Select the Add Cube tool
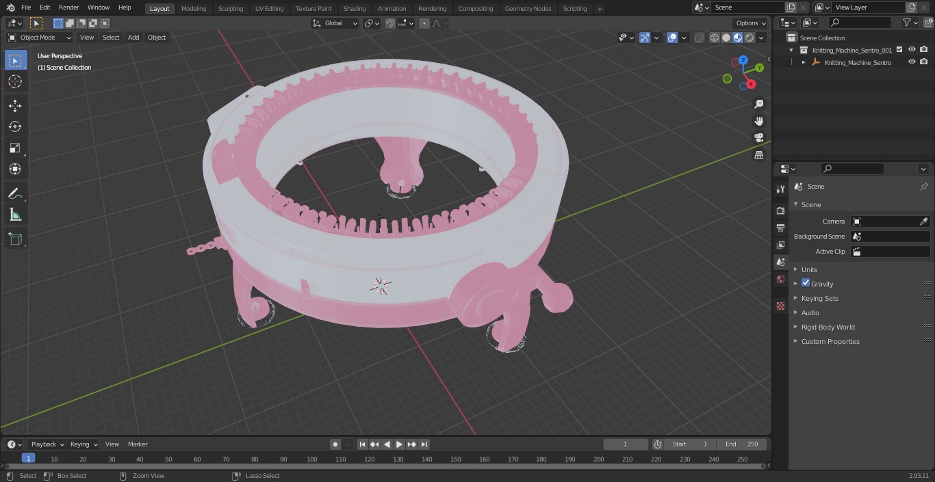The height and width of the screenshot is (482, 935). point(15,239)
